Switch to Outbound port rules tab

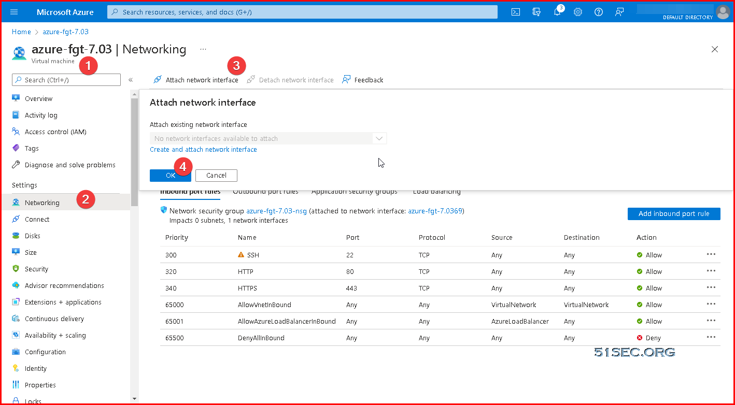pyautogui.click(x=265, y=192)
